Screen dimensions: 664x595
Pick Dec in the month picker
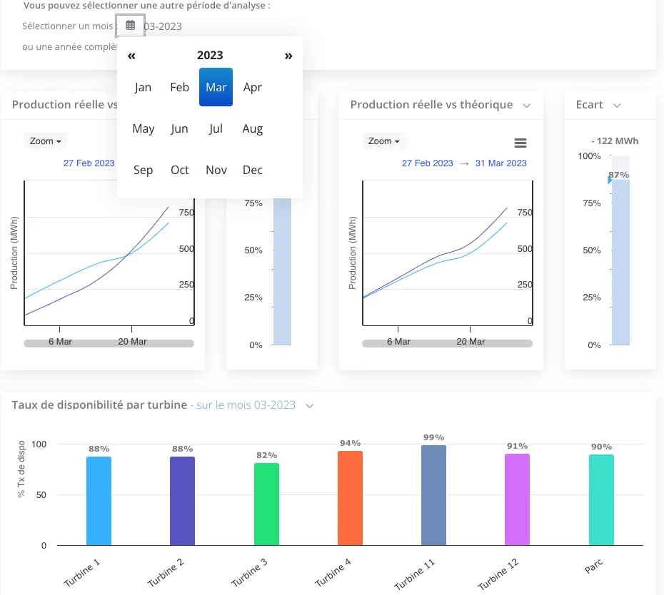(x=253, y=170)
